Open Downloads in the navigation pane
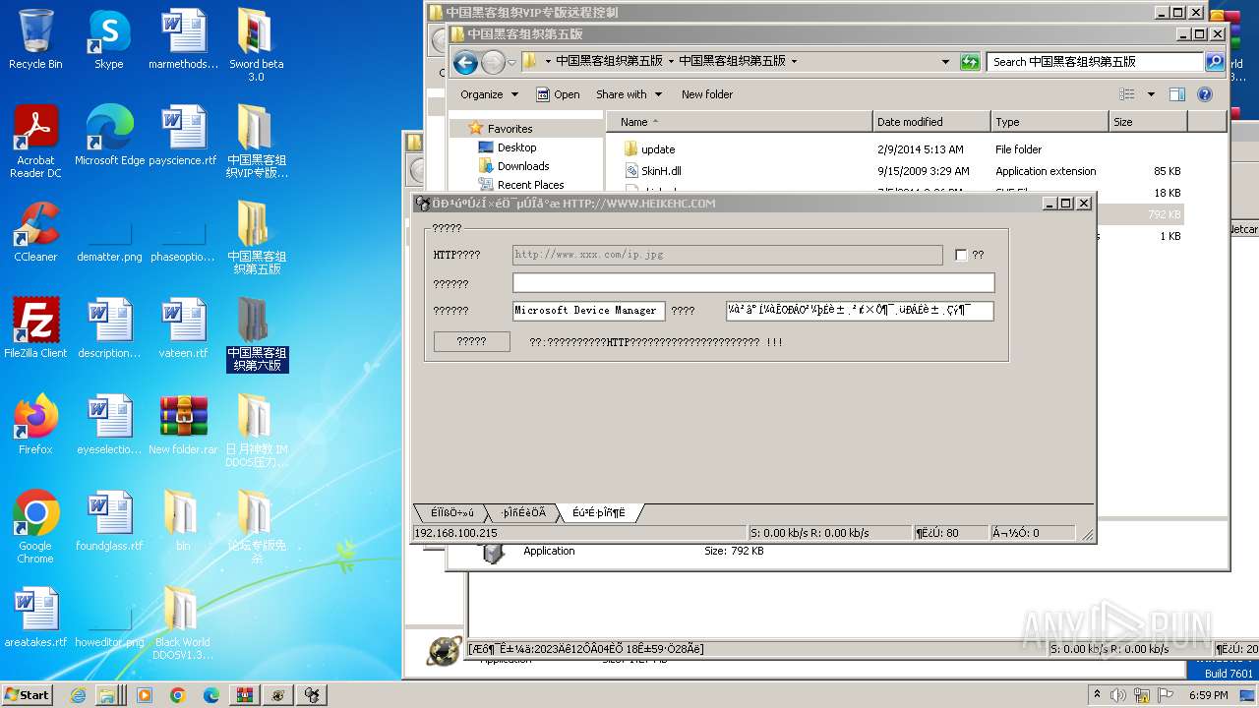Image resolution: width=1259 pixels, height=708 pixels. (x=523, y=166)
